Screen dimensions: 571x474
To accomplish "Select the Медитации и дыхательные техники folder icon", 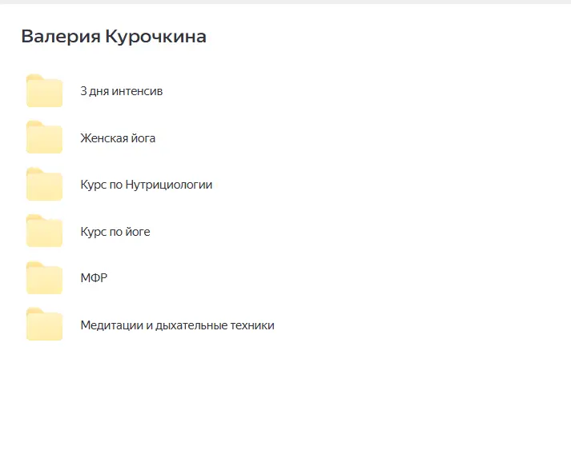I will coord(44,325).
